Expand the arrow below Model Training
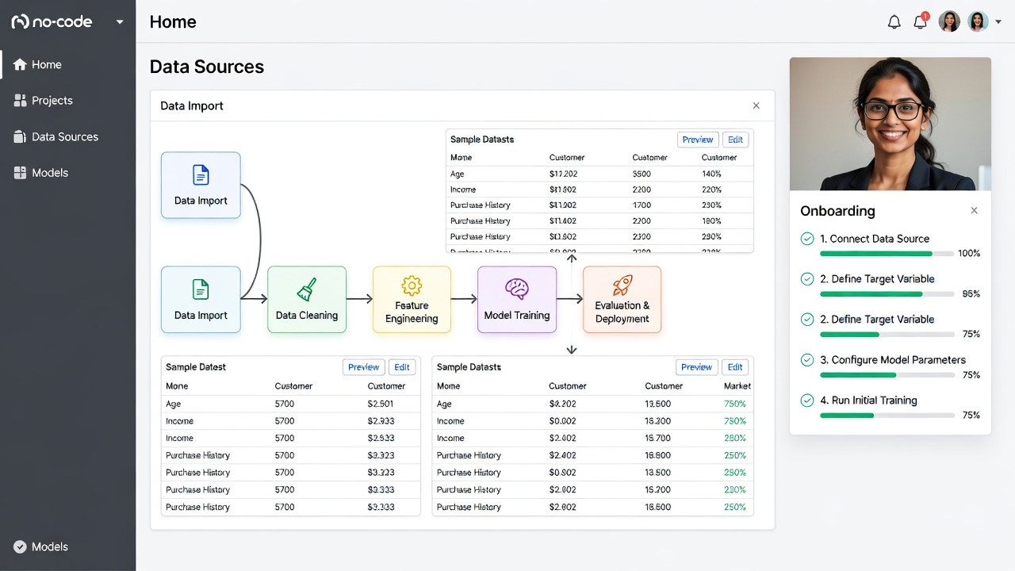The width and height of the screenshot is (1015, 571). pos(572,349)
